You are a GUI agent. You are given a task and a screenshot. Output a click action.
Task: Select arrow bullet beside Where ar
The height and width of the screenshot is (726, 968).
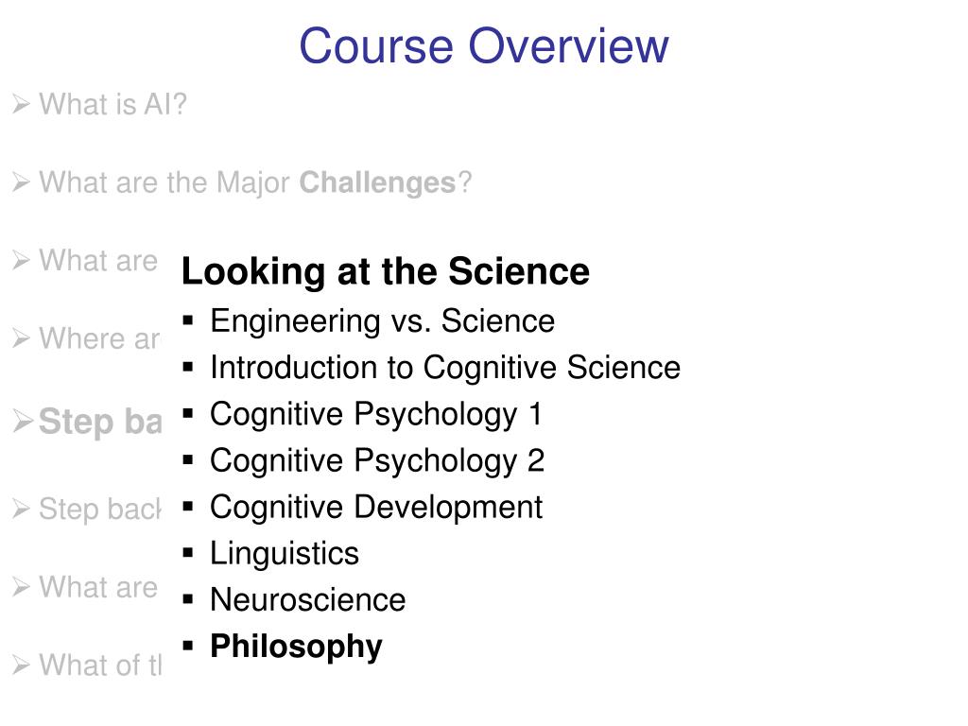click(x=21, y=339)
